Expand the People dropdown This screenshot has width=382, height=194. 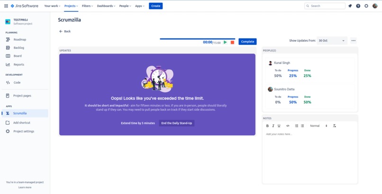point(125,6)
